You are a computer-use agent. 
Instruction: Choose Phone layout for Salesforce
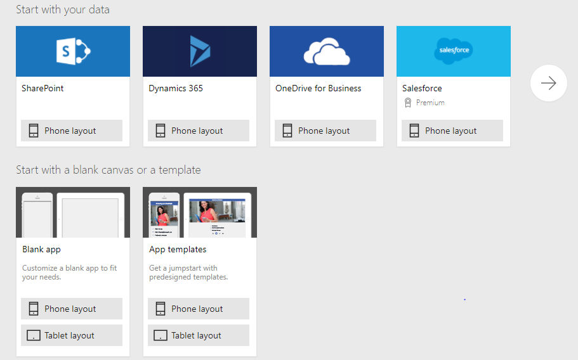click(452, 131)
